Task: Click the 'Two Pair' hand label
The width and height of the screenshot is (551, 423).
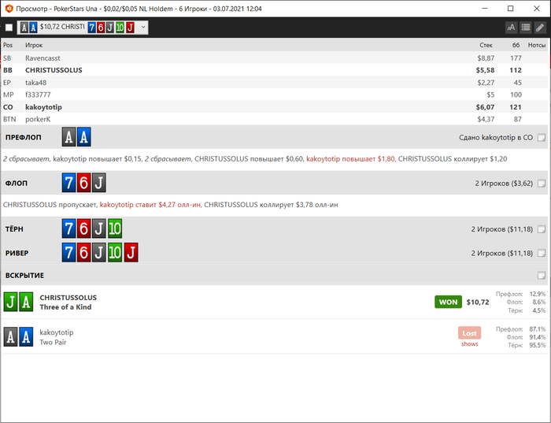Action: [53, 342]
